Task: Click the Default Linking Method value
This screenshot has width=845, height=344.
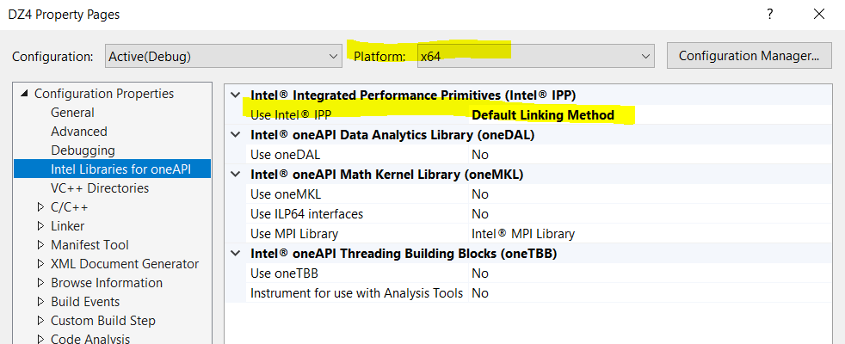Action: click(x=543, y=114)
